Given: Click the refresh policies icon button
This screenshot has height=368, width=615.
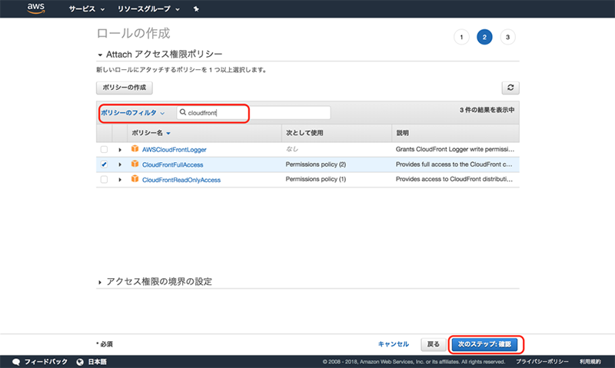Looking at the screenshot, I should click(x=510, y=88).
